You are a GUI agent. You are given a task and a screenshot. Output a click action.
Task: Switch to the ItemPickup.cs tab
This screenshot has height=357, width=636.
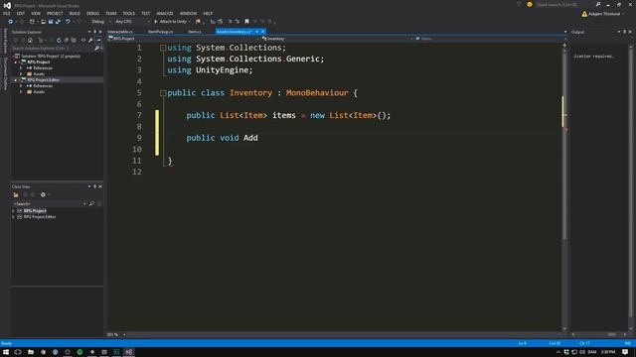160,32
